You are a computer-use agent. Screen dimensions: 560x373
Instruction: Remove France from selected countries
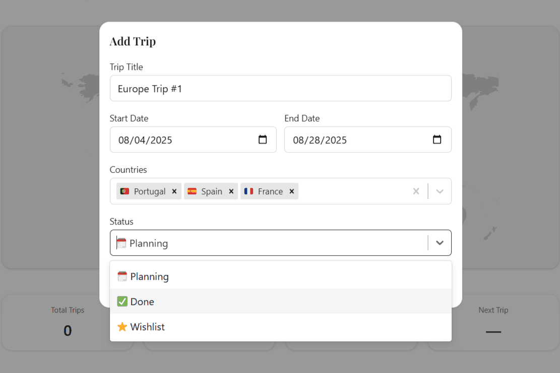click(291, 191)
